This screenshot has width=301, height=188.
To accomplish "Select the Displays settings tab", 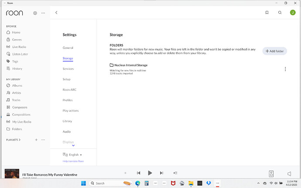I will (x=68, y=142).
